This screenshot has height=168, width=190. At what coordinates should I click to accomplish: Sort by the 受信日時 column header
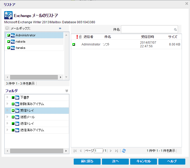click(147, 37)
